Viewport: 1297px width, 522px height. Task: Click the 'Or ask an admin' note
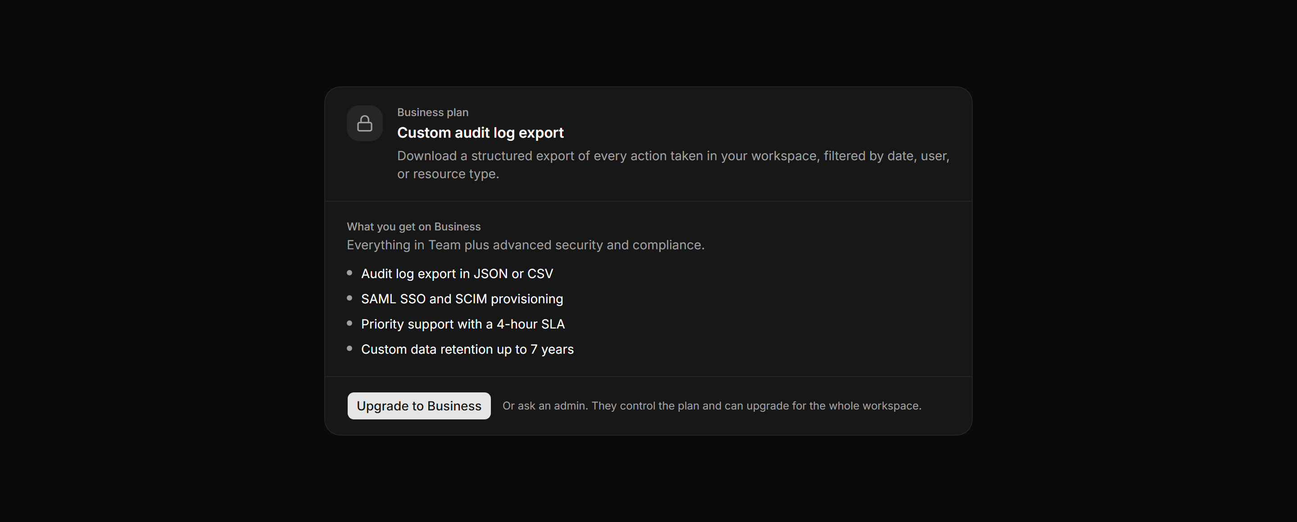coord(712,406)
